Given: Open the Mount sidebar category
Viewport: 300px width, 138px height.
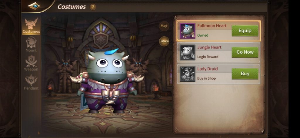Looking at the screenshot, I should point(31,45).
